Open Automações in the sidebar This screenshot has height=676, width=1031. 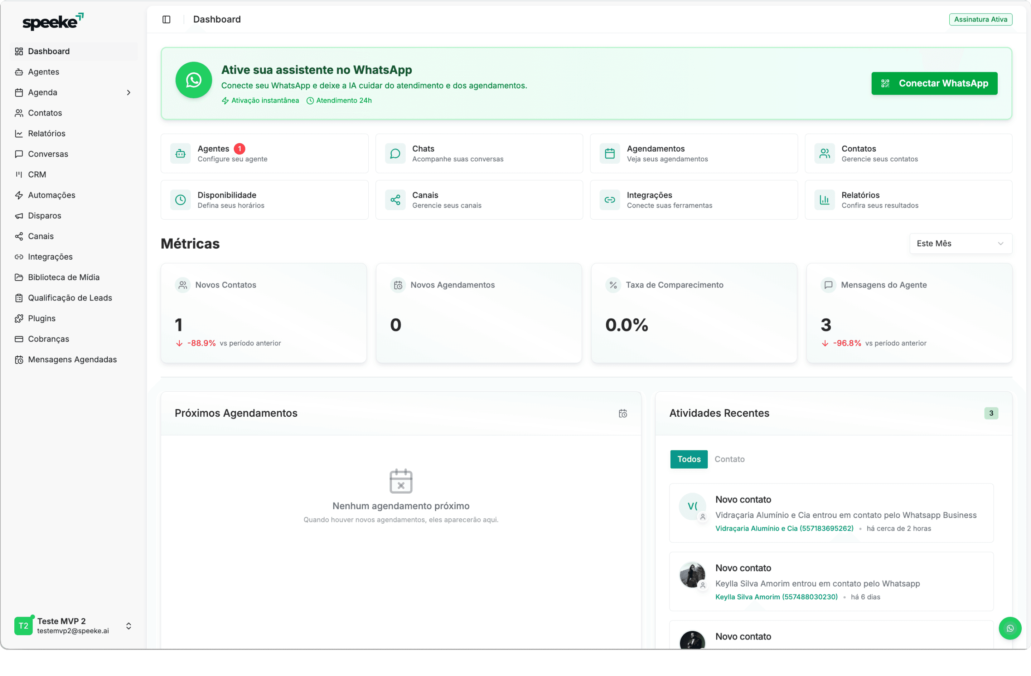74,195
